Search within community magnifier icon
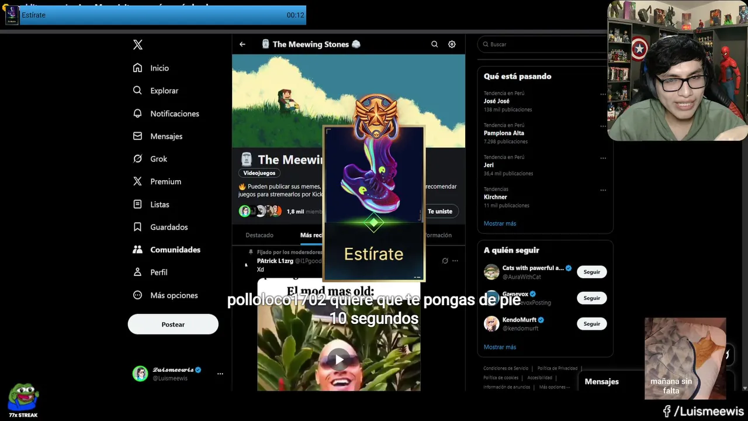This screenshot has height=421, width=748. tap(434, 44)
